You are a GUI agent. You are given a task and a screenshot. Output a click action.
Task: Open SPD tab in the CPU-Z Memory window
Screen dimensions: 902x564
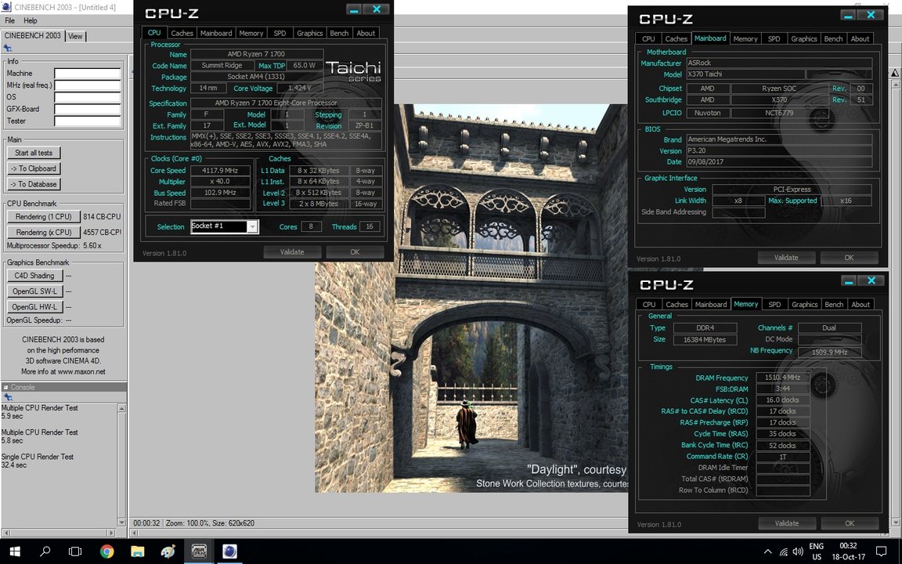774,305
